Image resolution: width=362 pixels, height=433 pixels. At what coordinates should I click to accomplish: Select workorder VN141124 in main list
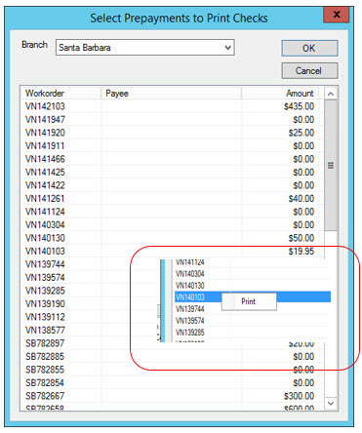tap(45, 212)
